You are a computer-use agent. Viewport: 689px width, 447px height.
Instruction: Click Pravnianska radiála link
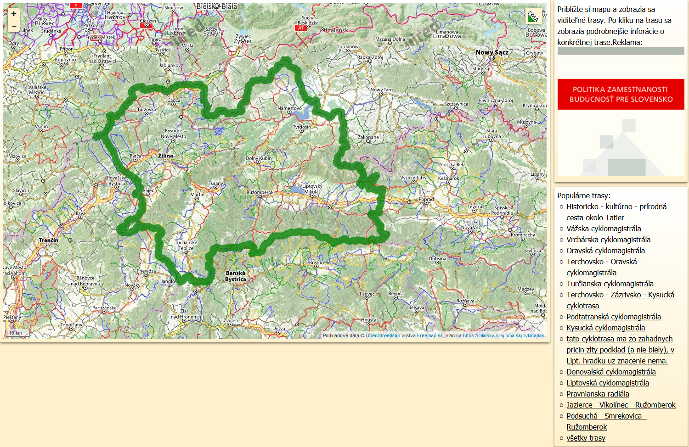[x=598, y=394]
